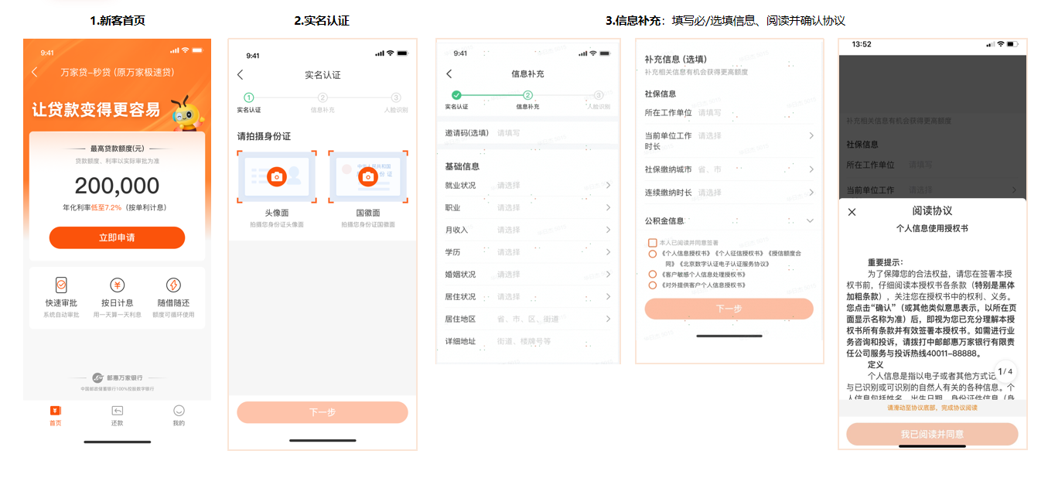Tap the 200,000 loan amount
The width and height of the screenshot is (1048, 478).
pos(117,186)
